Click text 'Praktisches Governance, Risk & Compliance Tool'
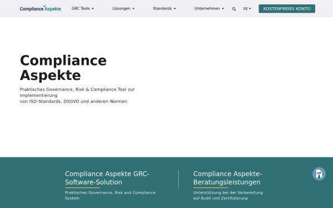 tap(73, 89)
